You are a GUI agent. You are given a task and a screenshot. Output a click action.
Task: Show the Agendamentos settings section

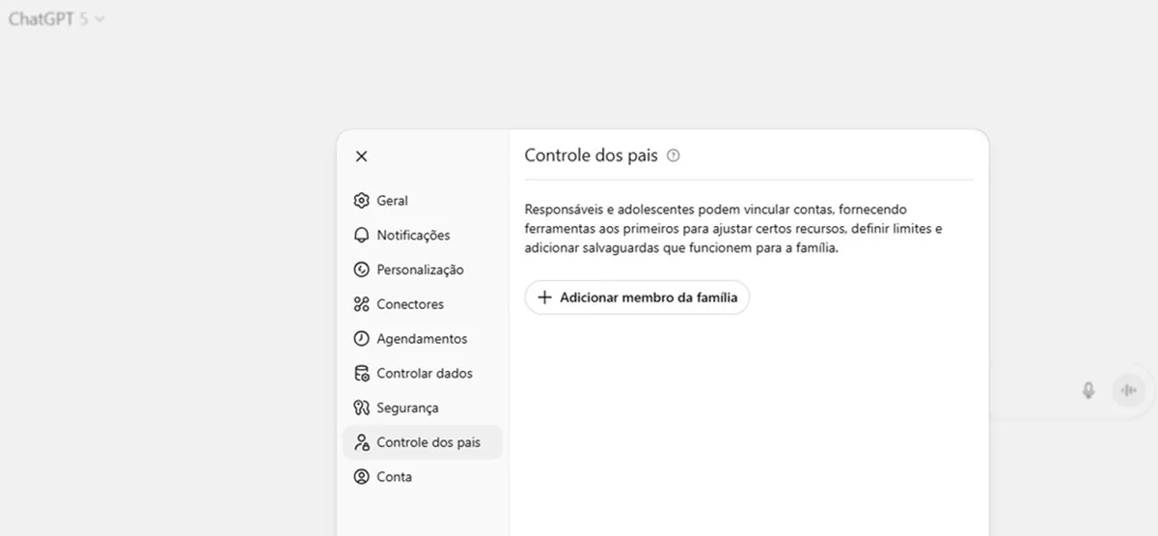(x=422, y=339)
